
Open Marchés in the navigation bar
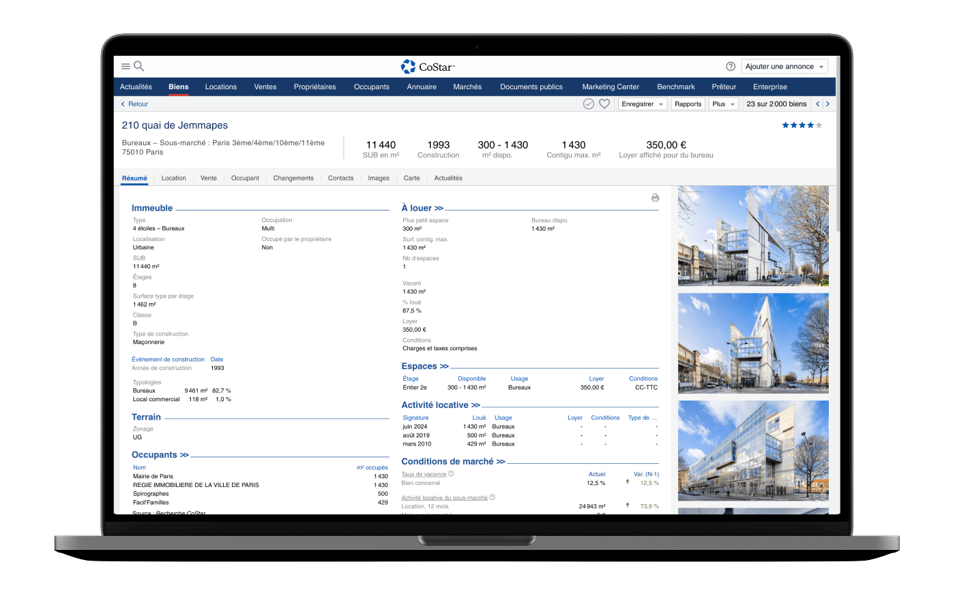467,87
